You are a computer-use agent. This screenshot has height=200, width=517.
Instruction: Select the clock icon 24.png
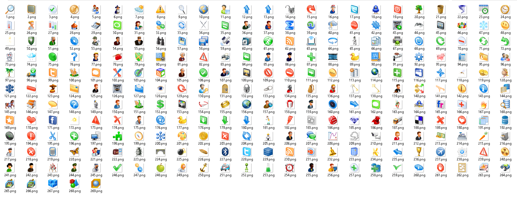click(505, 10)
